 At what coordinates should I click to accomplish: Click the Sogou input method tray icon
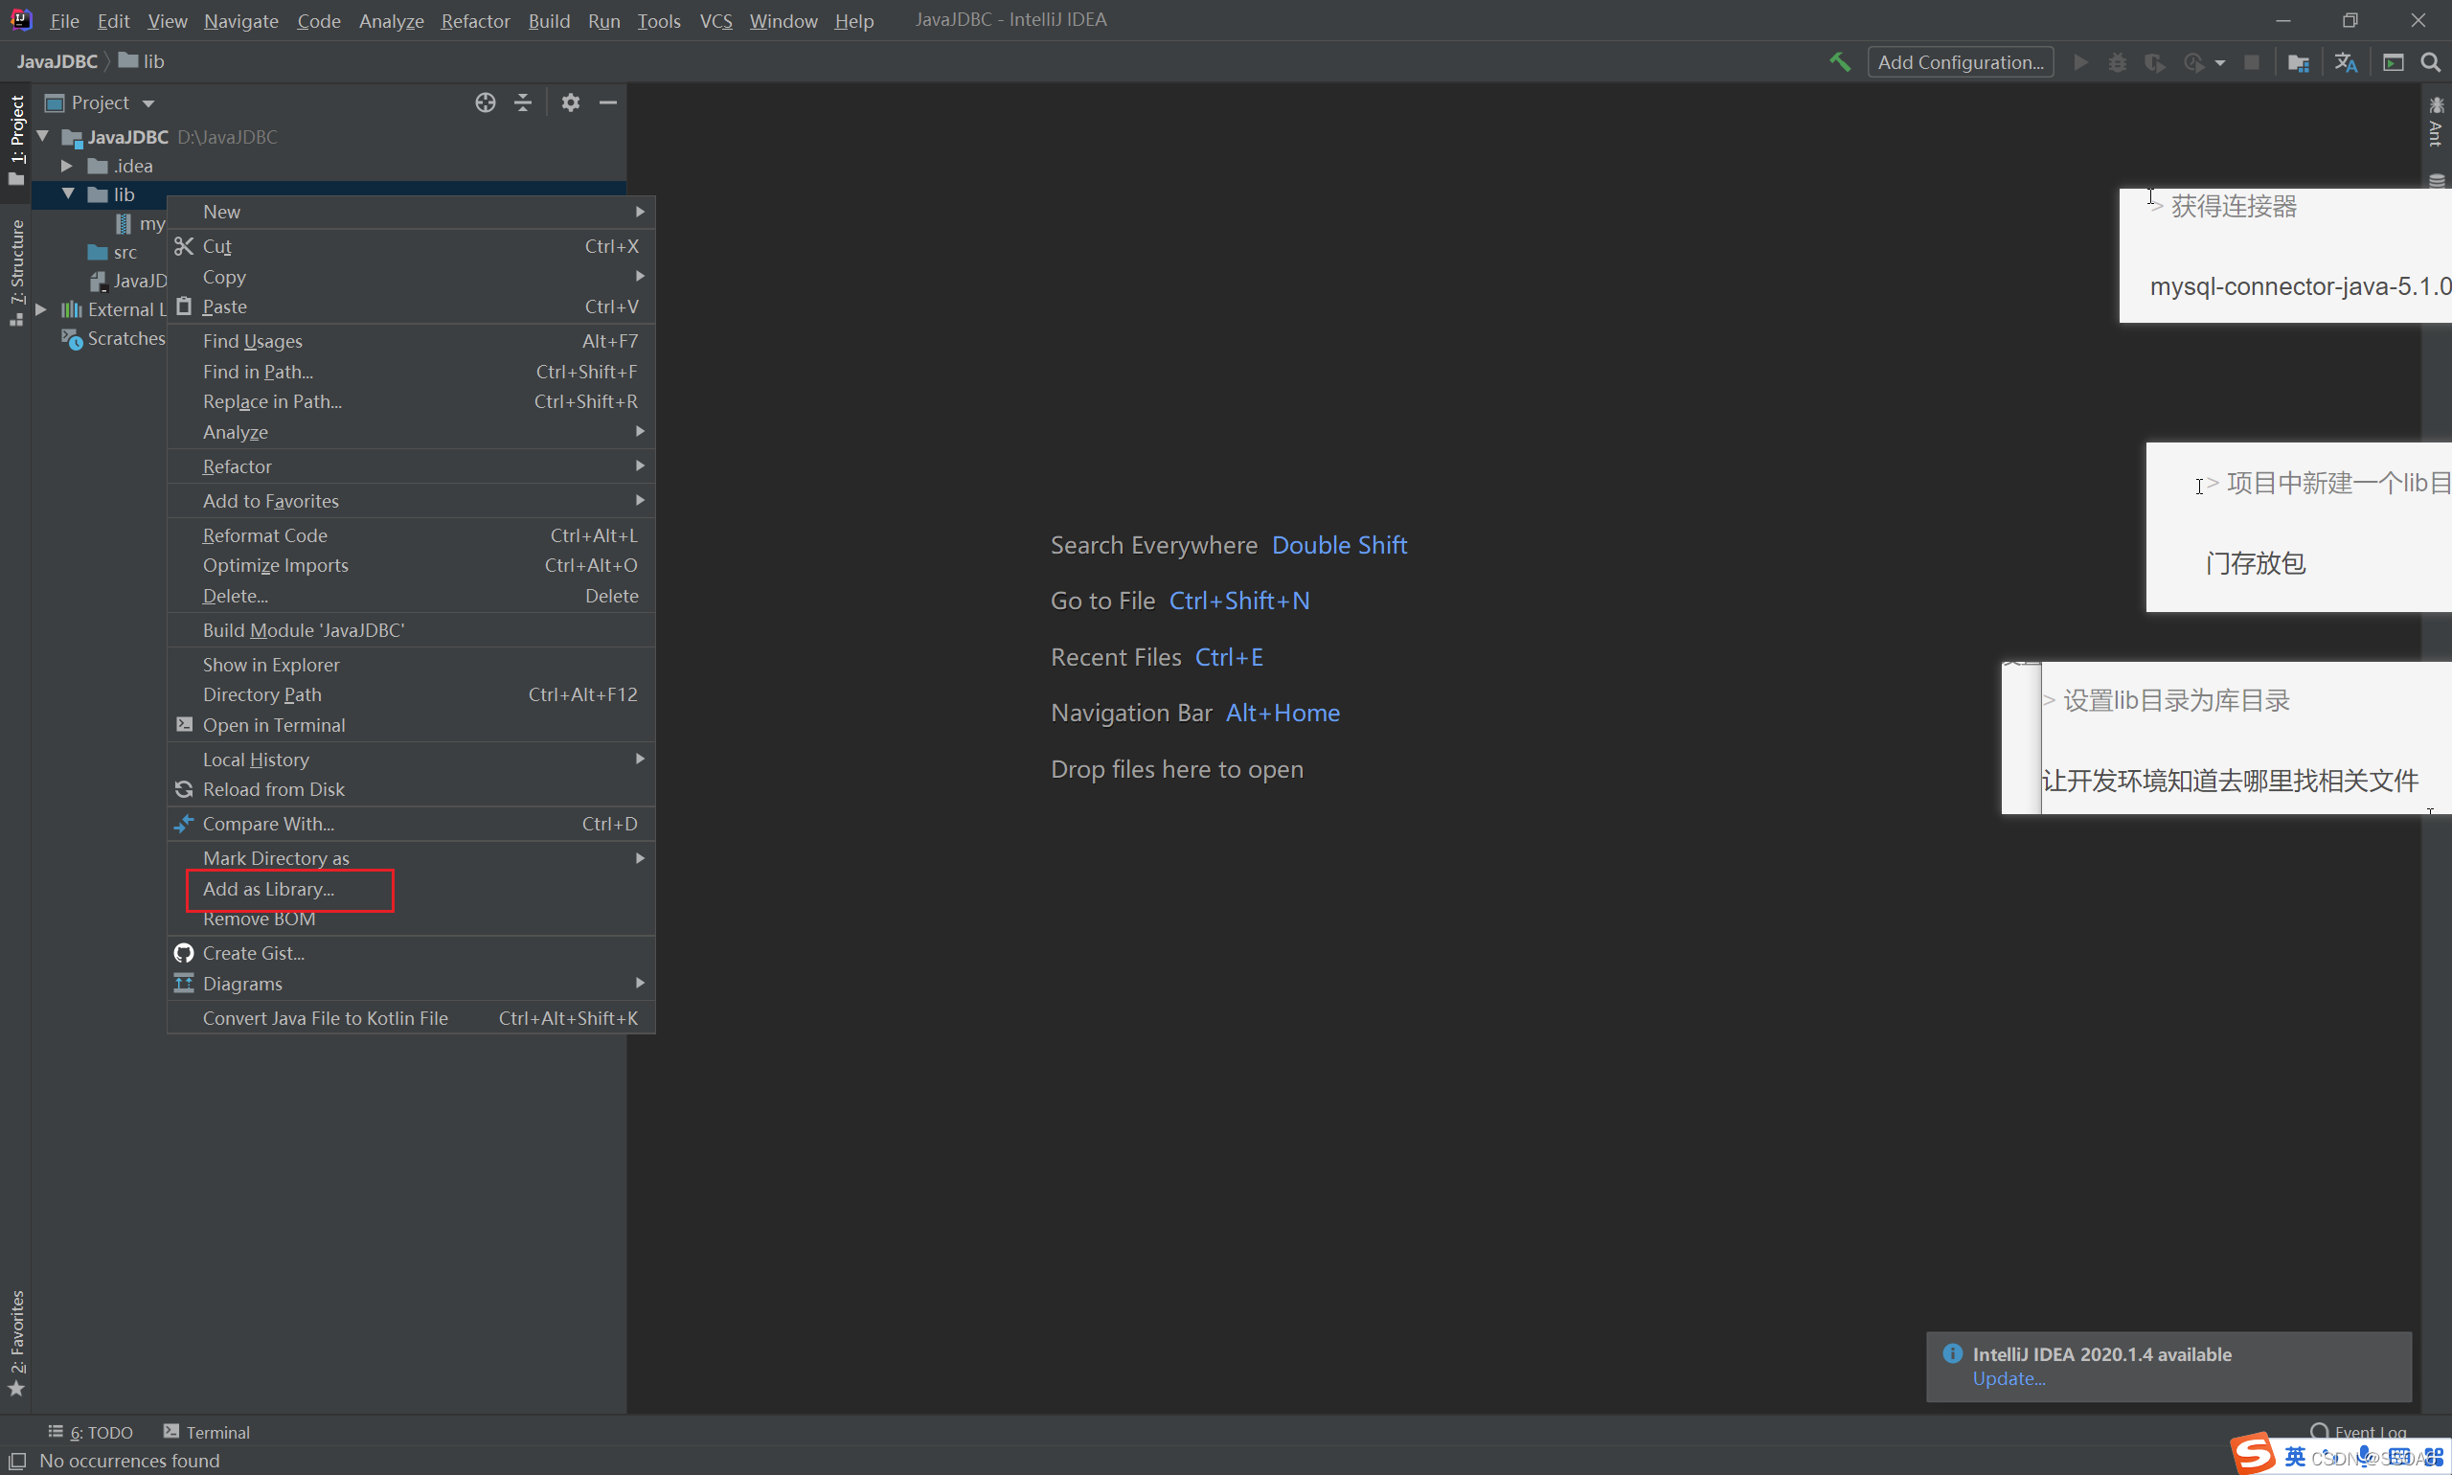(2252, 1453)
